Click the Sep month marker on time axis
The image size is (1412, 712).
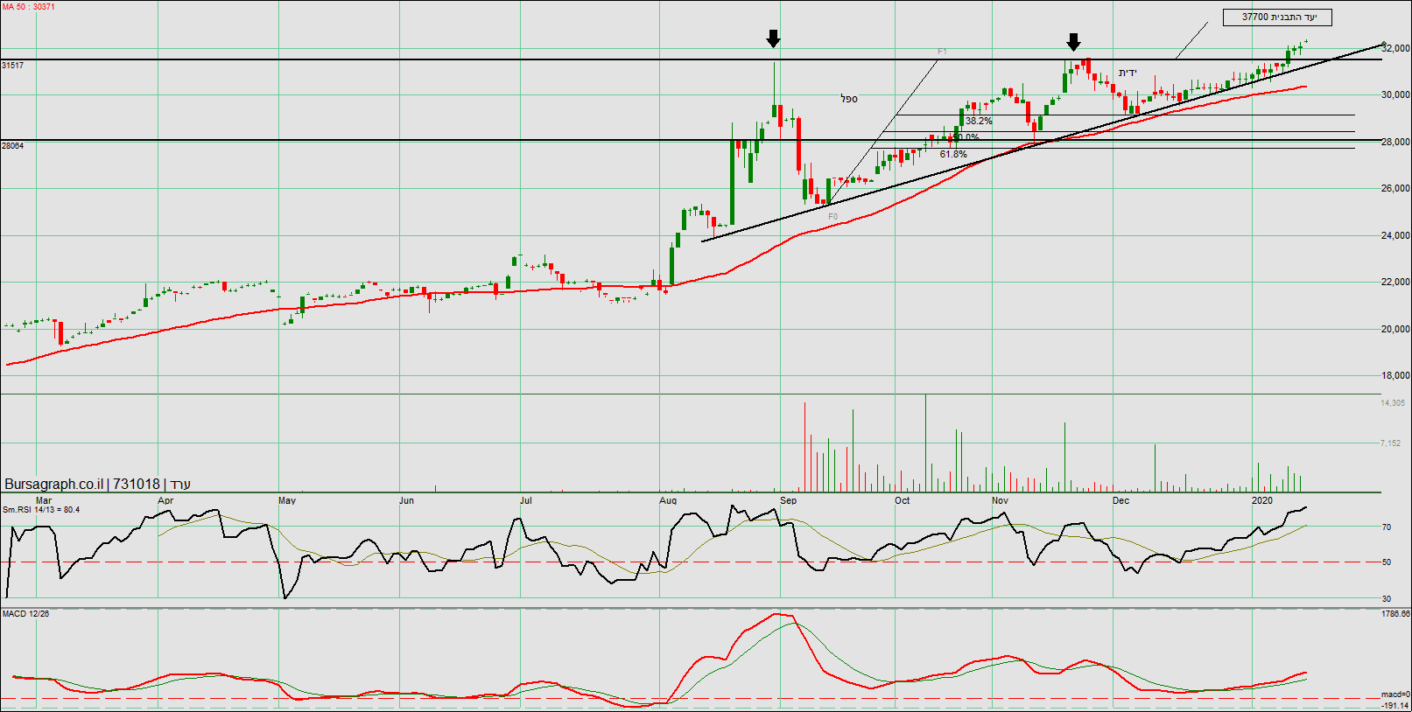[x=788, y=501]
